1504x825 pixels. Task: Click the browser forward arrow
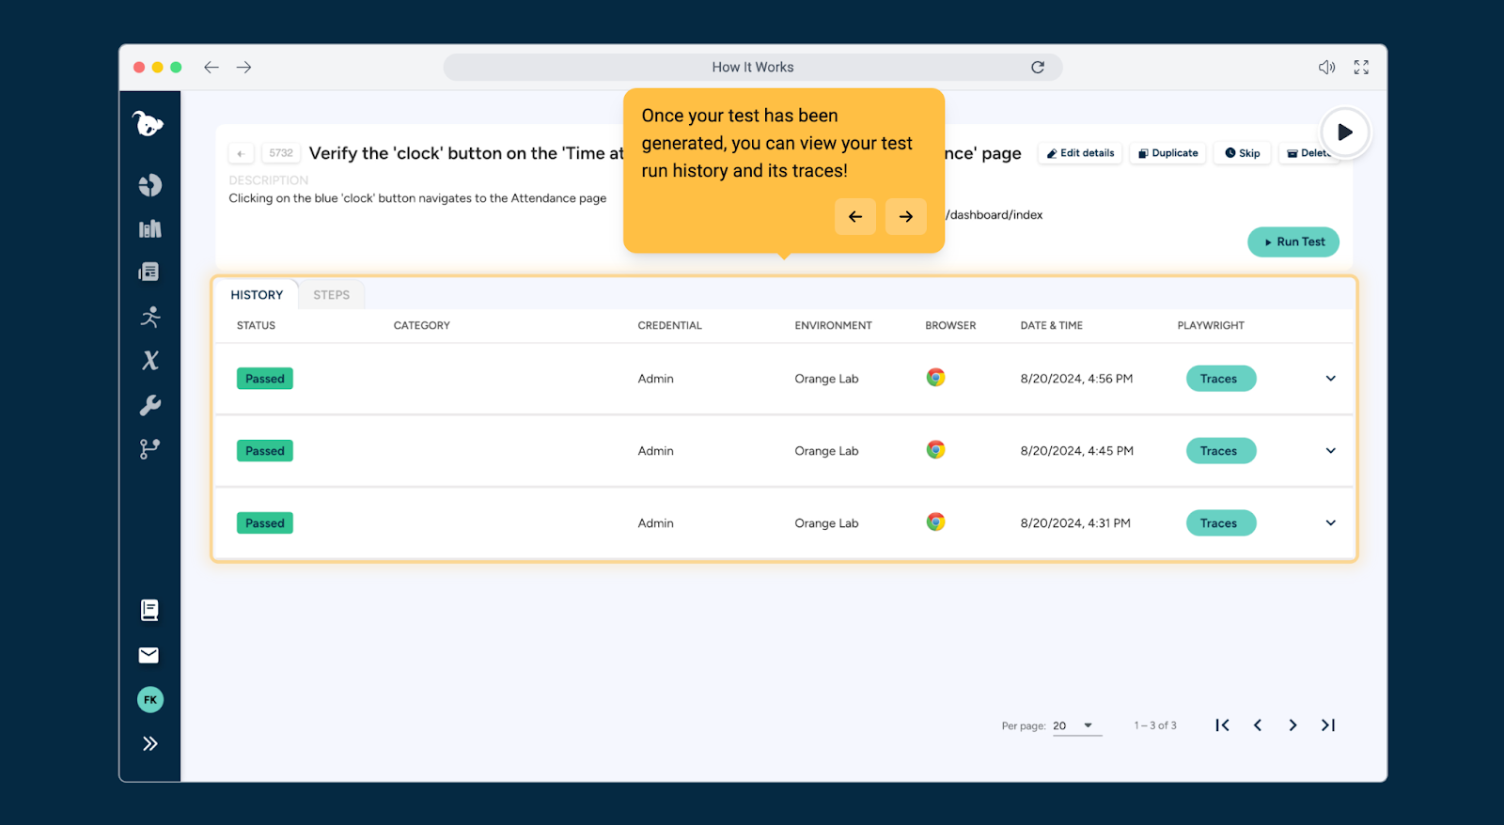pyautogui.click(x=243, y=67)
